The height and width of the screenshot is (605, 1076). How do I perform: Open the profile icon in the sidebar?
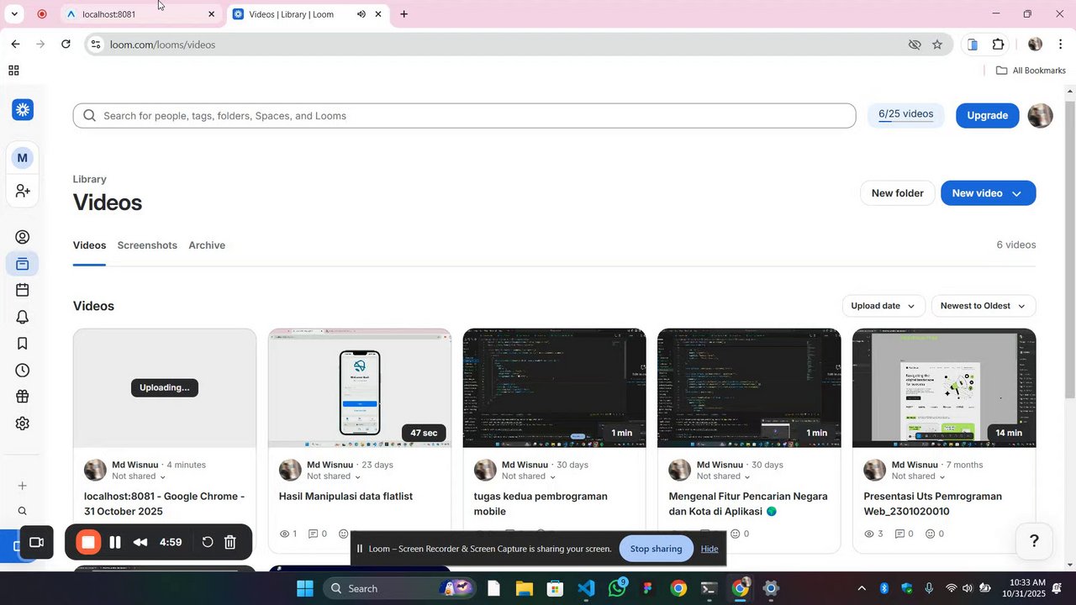[x=23, y=238]
